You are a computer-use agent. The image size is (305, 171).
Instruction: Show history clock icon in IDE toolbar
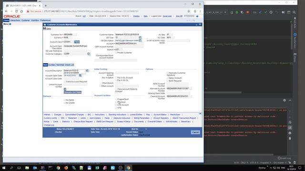point(271,12)
